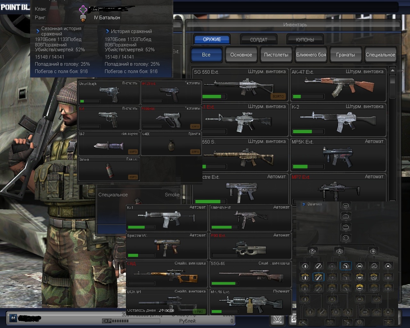The image size is (410, 328).
Task: Select the P99&HAK pistol image
Action: tap(168, 119)
